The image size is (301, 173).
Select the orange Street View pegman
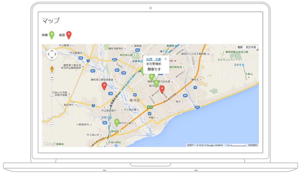click(x=52, y=69)
